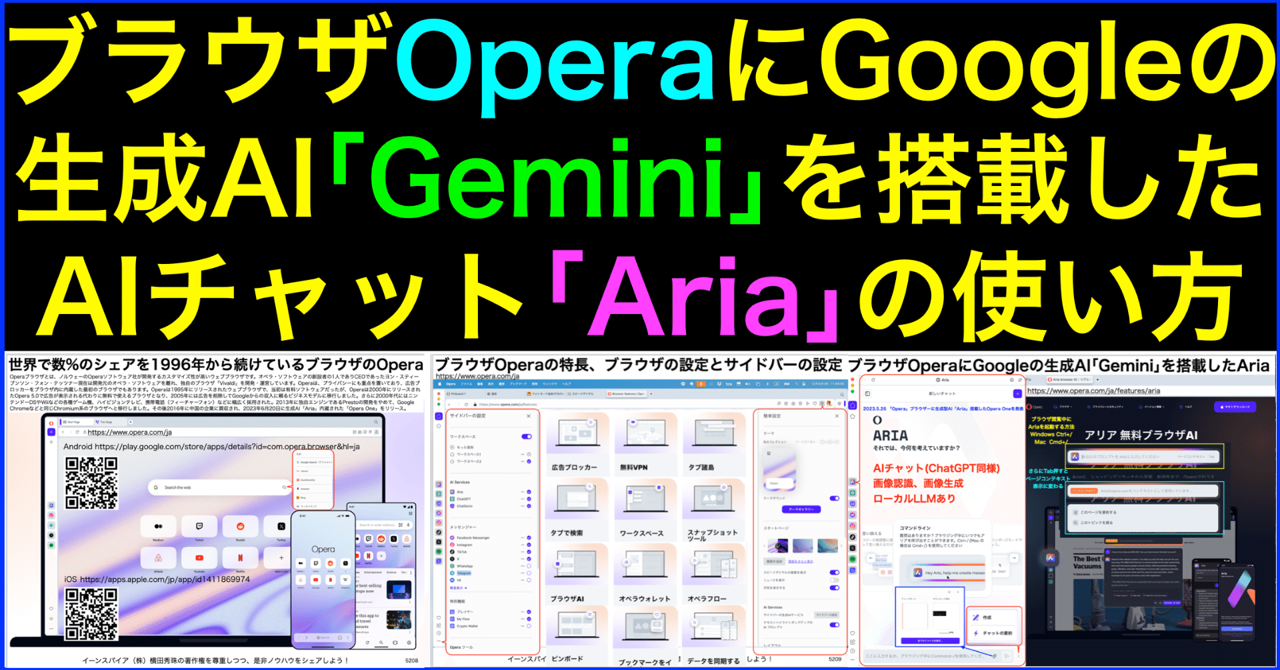Click the heart bookmark icon in the address bar

pos(813,402)
